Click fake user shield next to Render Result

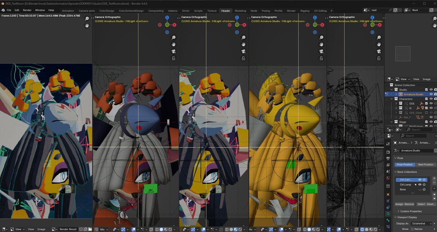tap(81, 229)
